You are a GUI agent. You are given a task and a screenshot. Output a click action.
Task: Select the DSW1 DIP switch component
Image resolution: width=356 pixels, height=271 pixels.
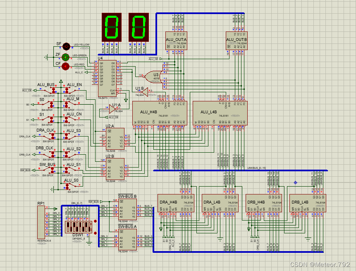tap(79, 227)
